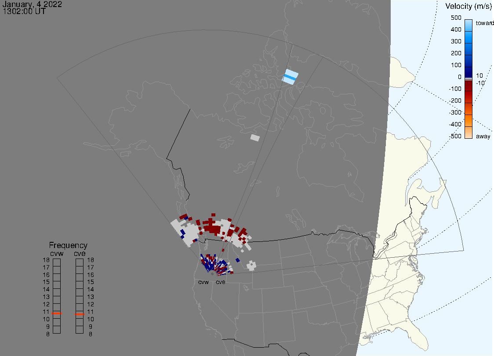Click the 'cve' radar station label on the map
The height and width of the screenshot is (356, 494).
tap(221, 282)
